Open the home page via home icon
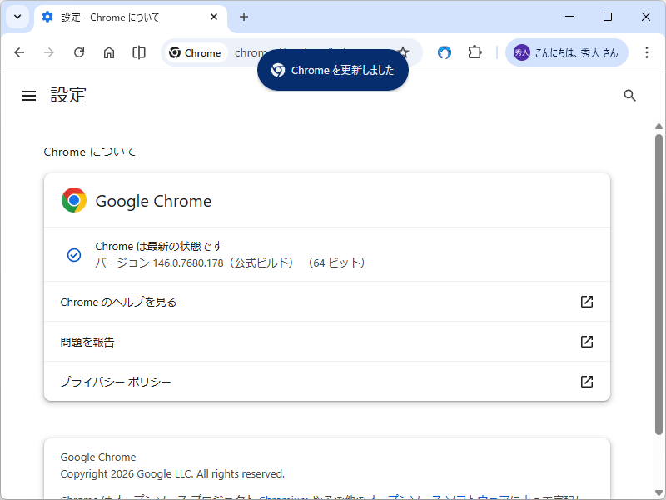666x500 pixels. (x=109, y=52)
